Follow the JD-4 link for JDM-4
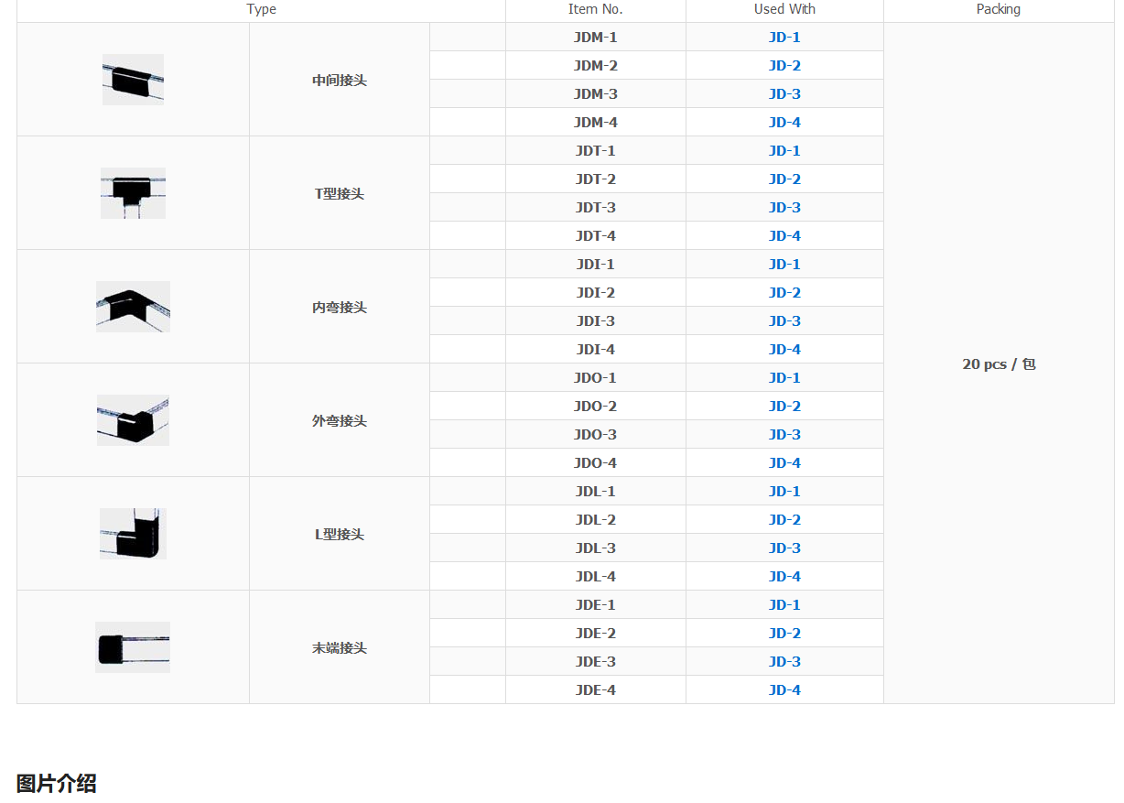This screenshot has height=803, width=1124. (x=784, y=123)
